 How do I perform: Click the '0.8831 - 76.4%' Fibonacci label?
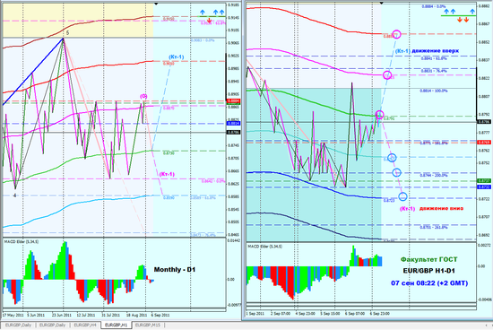pyautogui.click(x=434, y=71)
